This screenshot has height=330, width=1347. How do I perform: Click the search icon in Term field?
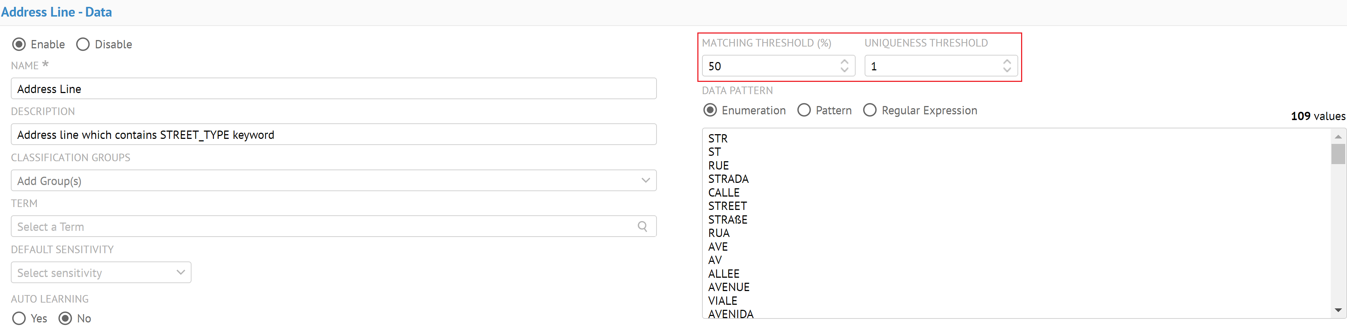coord(642,226)
